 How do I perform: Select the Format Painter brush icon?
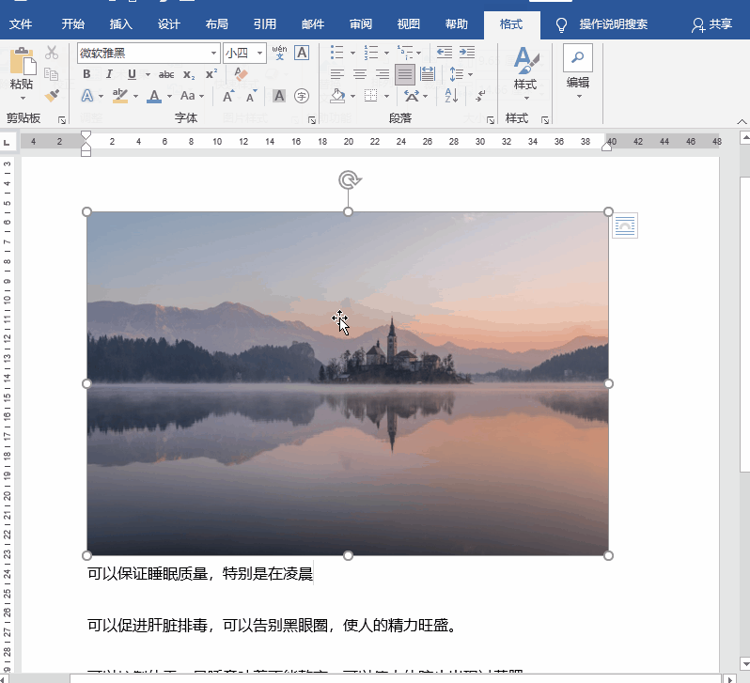point(52,96)
